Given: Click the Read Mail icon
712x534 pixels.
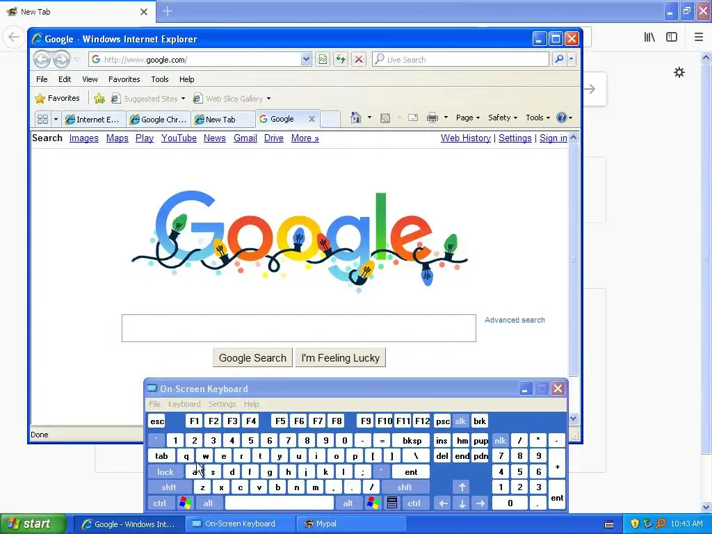Looking at the screenshot, I should coord(413,118).
